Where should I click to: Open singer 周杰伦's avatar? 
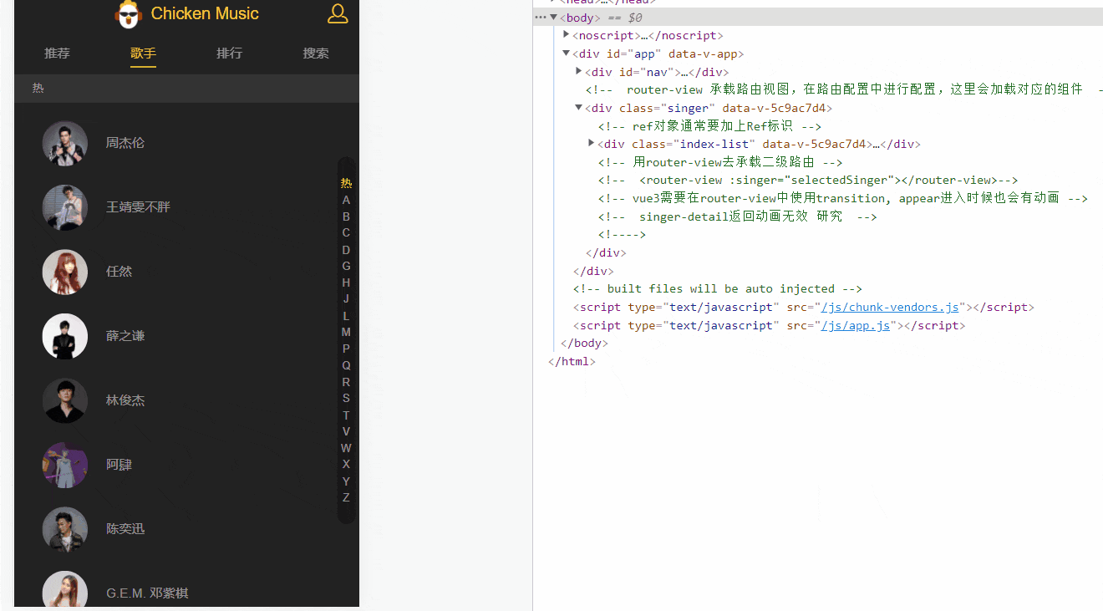click(x=65, y=144)
